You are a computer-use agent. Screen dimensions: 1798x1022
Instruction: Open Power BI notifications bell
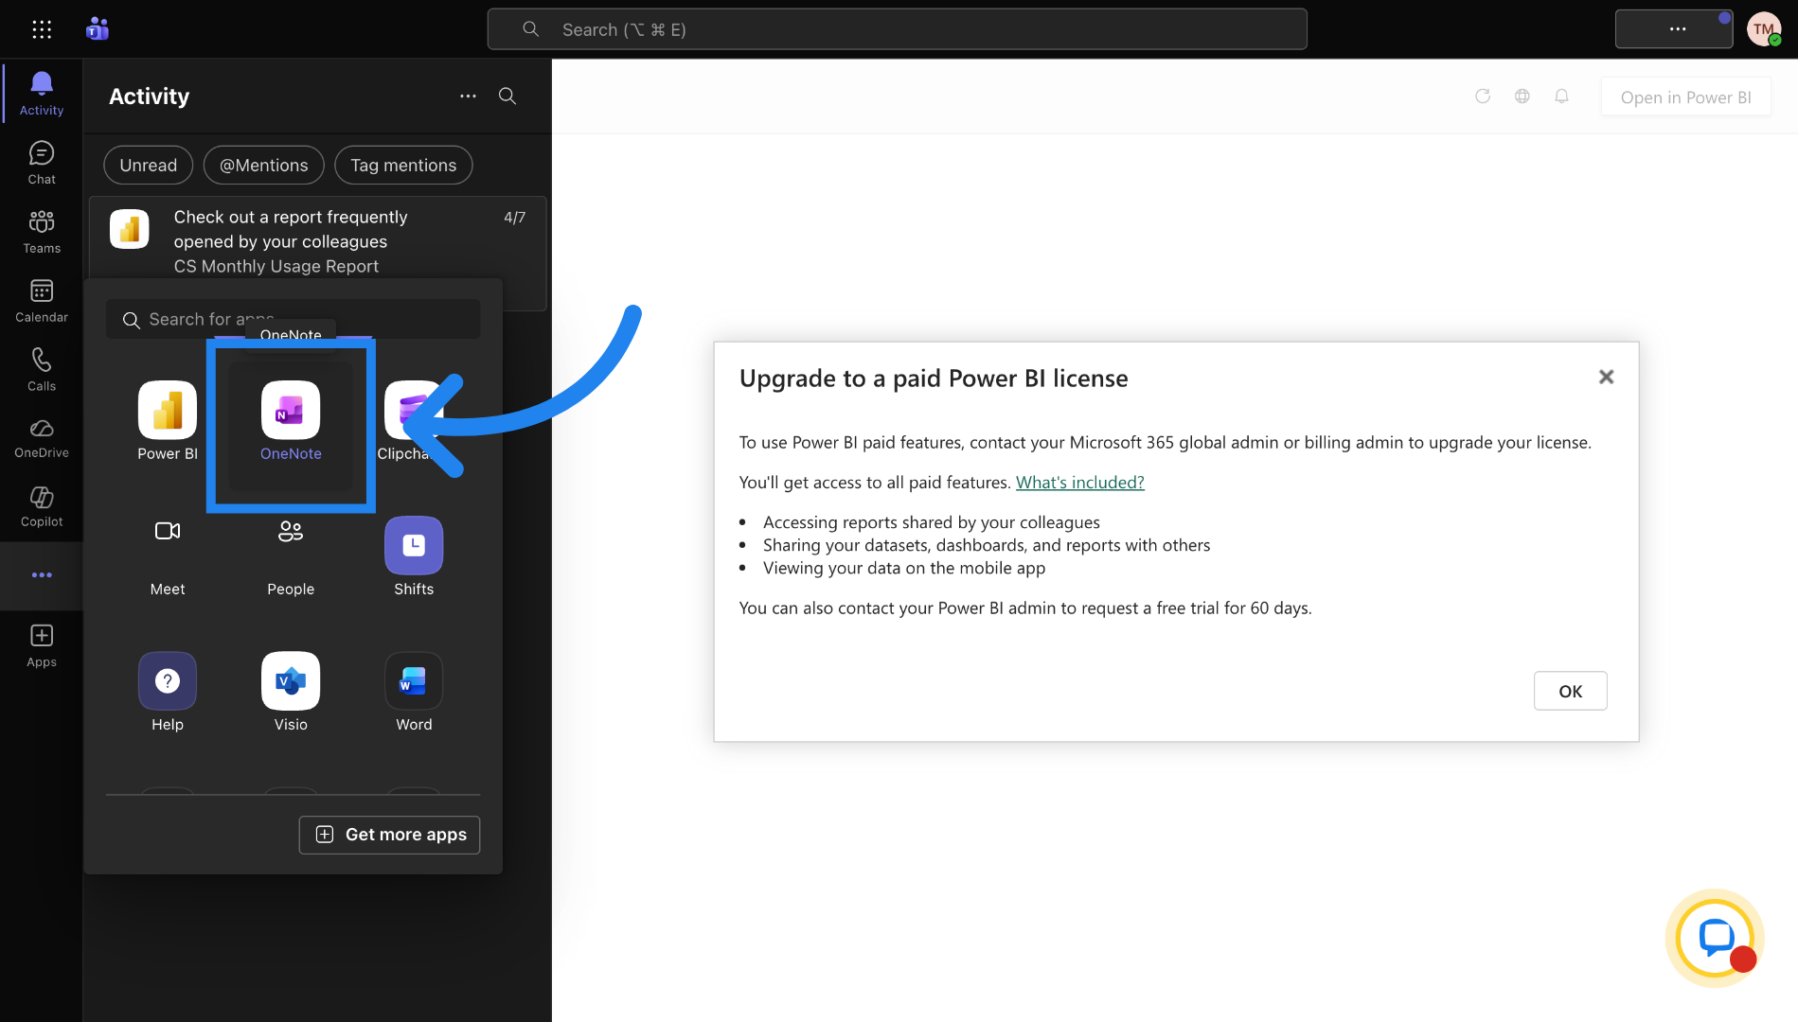click(1562, 97)
